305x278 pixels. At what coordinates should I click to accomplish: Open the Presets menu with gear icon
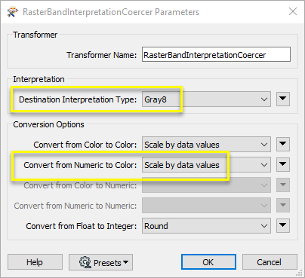point(100,262)
